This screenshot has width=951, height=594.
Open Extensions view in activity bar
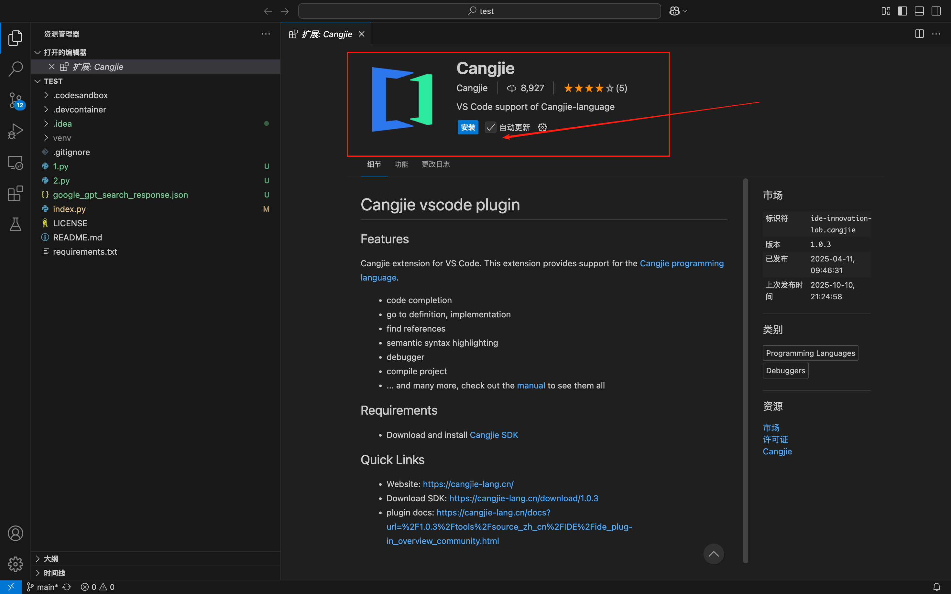(x=15, y=193)
